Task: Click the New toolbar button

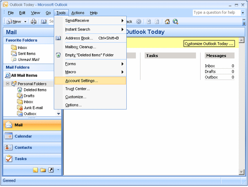Action: point(14,22)
